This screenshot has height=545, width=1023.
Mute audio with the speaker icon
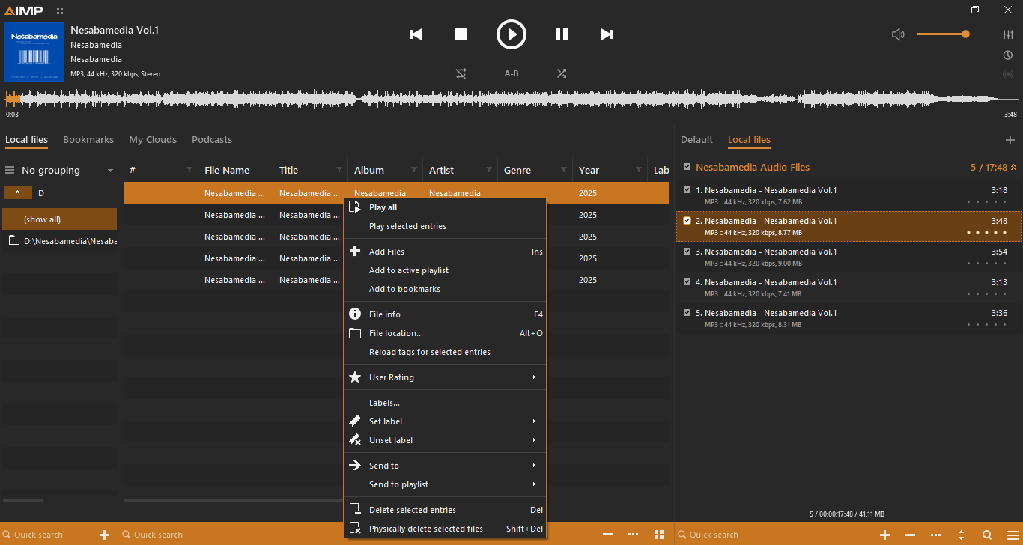(x=898, y=34)
